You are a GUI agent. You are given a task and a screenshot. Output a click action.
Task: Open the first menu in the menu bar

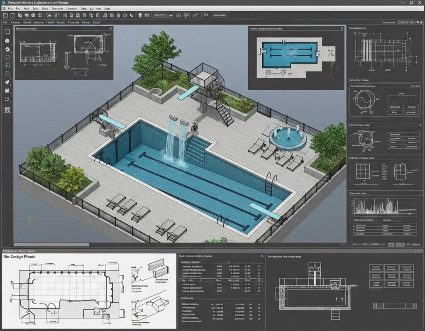coord(10,8)
